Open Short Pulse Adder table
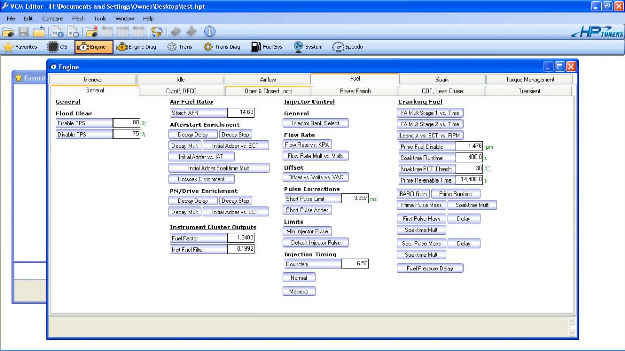The image size is (625, 351). tap(307, 210)
